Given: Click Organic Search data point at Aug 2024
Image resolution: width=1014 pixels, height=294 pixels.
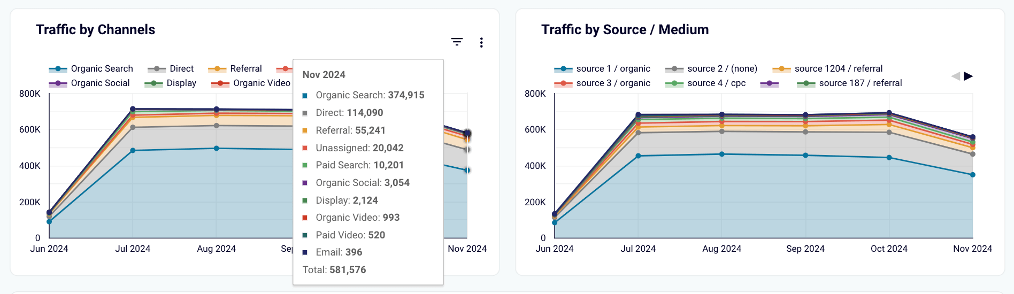Looking at the screenshot, I should click(216, 149).
